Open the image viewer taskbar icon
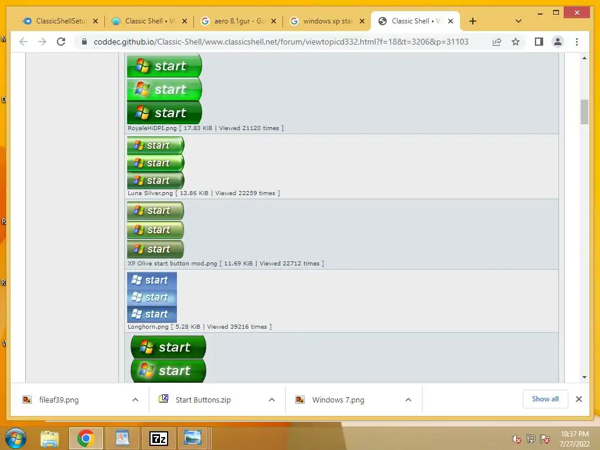Image resolution: width=600 pixels, height=450 pixels. tap(193, 438)
